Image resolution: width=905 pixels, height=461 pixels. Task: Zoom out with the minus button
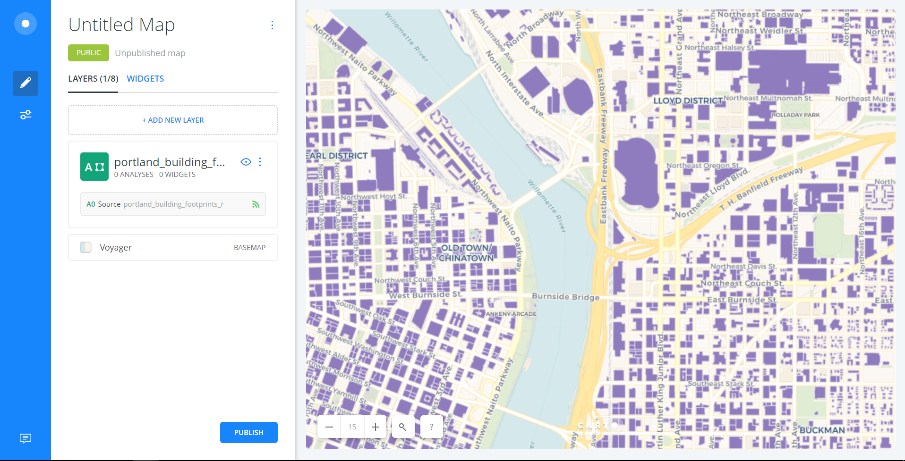(x=329, y=427)
